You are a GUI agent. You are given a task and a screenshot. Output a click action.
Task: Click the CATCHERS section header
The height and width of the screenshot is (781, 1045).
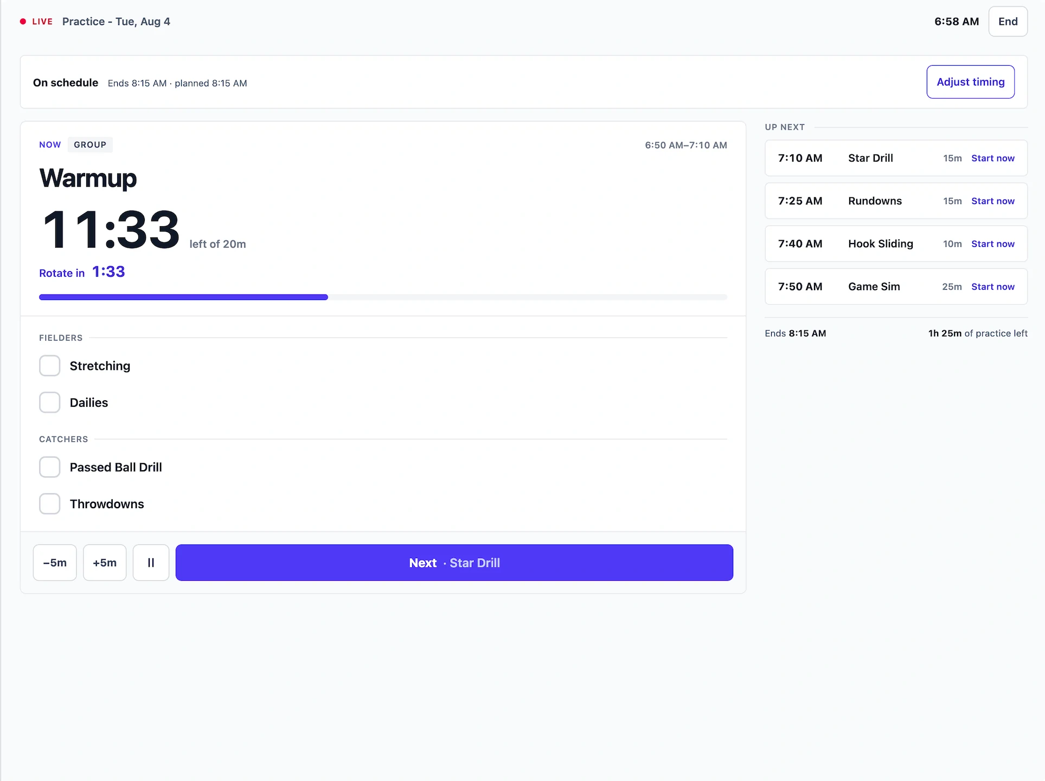click(x=63, y=439)
